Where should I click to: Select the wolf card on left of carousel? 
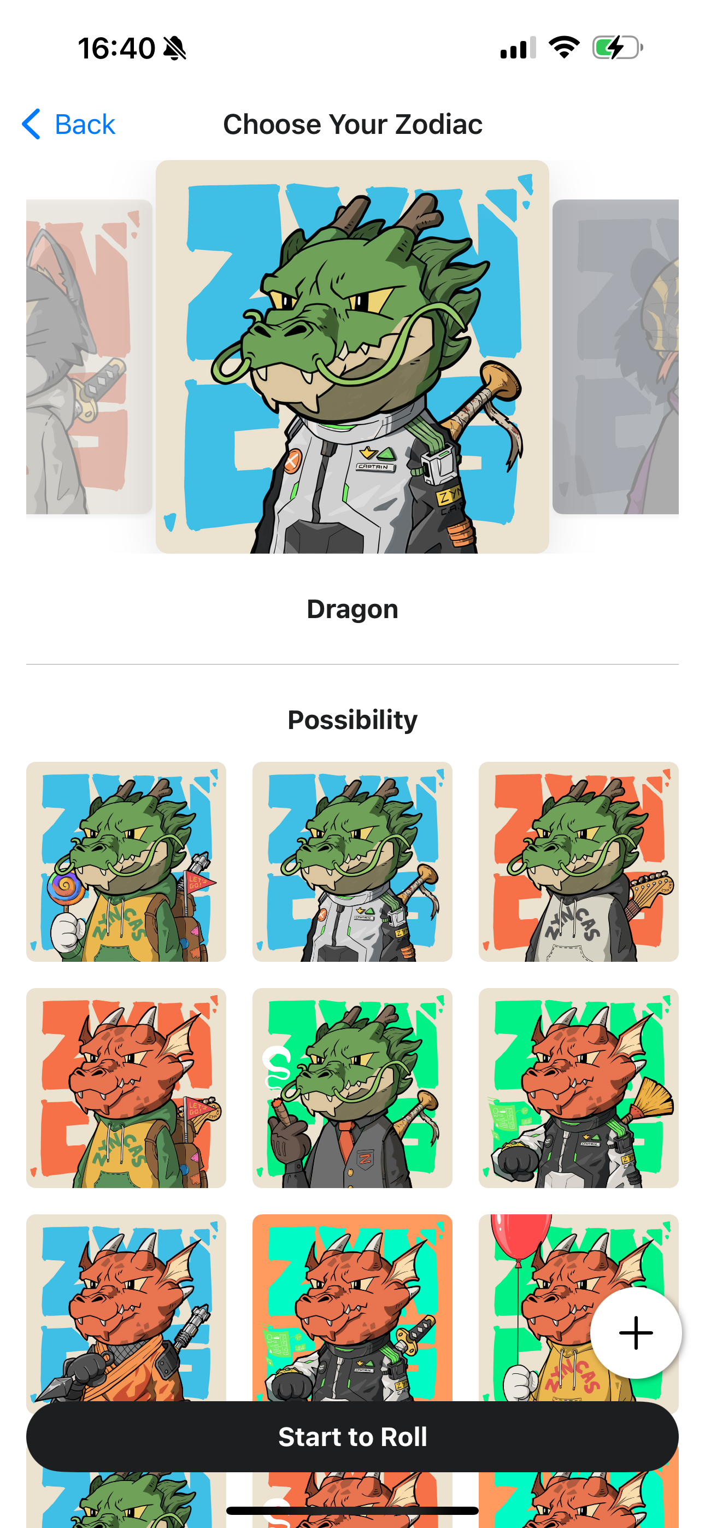point(89,356)
